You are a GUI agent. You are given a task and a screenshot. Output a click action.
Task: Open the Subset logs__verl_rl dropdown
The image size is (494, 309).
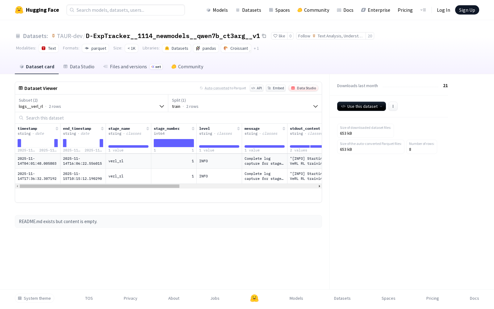coord(91,103)
